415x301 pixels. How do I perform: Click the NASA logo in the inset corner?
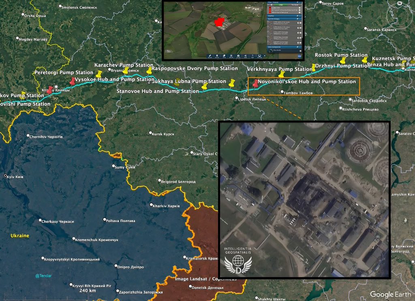click(300, 55)
